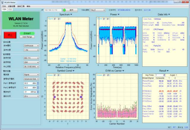Click the Port 2 reference level field
190x130 pixels.
point(30,88)
